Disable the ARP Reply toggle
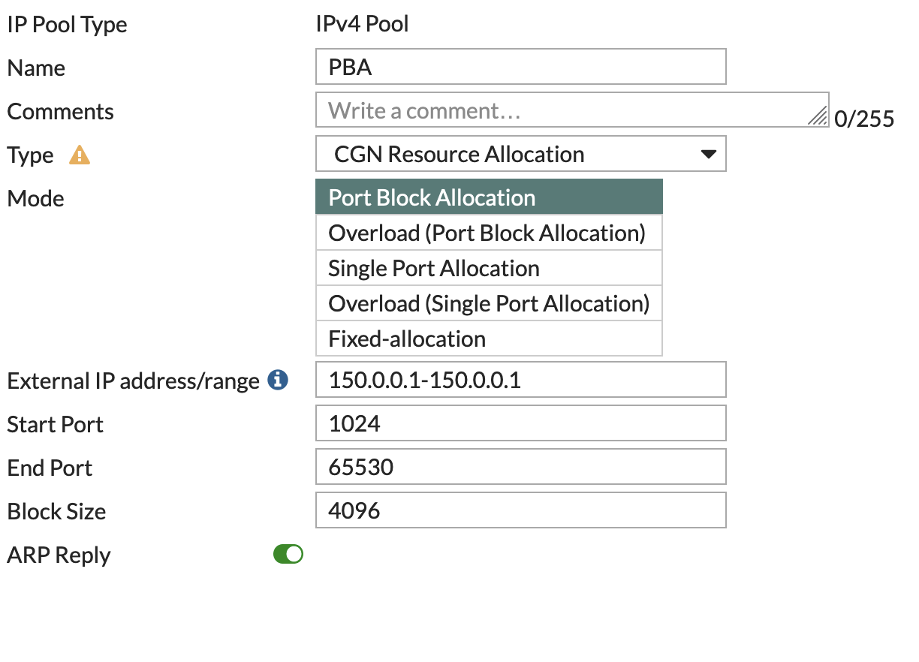Screen dimensions: 919x662 (288, 554)
